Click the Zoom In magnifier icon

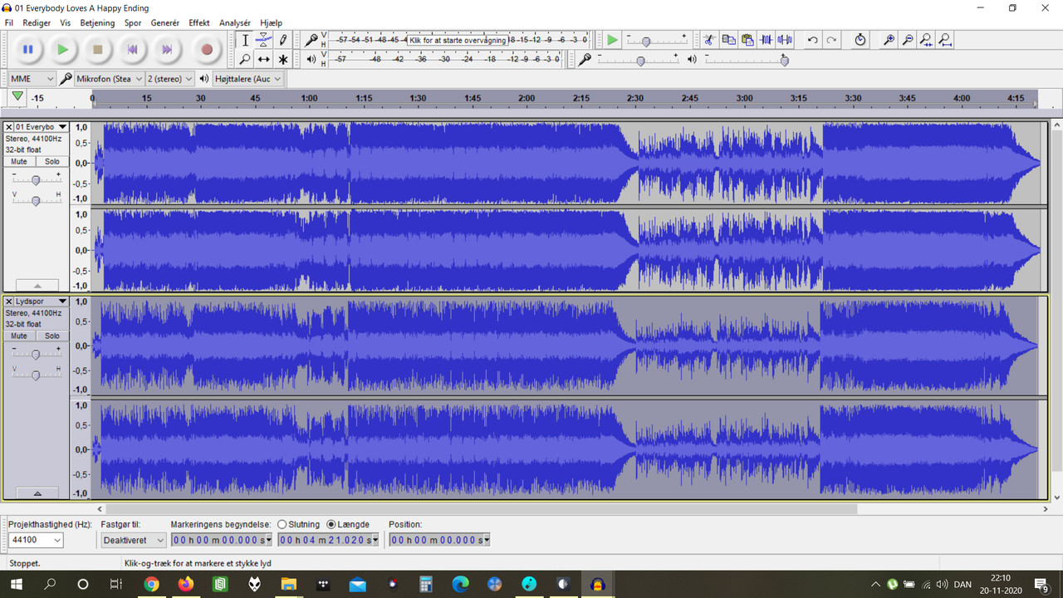click(889, 40)
